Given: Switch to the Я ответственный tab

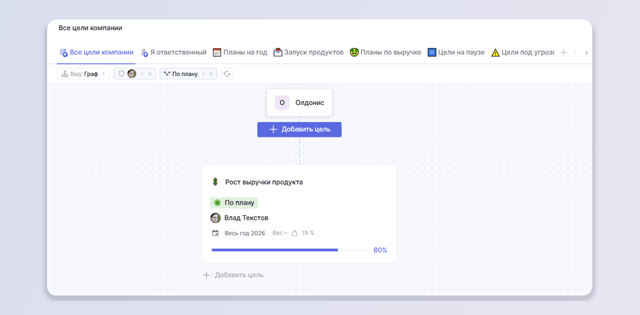Looking at the screenshot, I should (x=174, y=52).
